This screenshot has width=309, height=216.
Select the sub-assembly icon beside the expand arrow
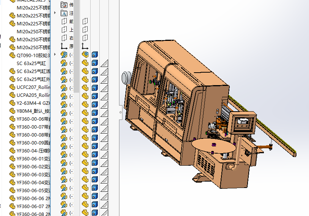pyautogui.click(x=64, y=54)
